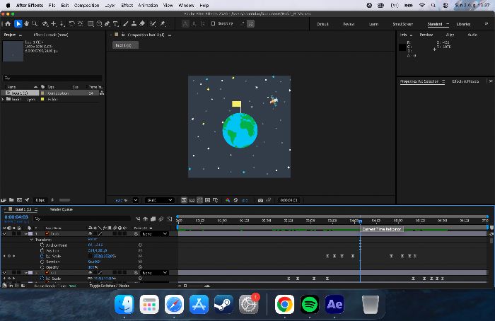Screen dimensions: 495x321
Task: Select the Hand tool
Action: coord(27,23)
